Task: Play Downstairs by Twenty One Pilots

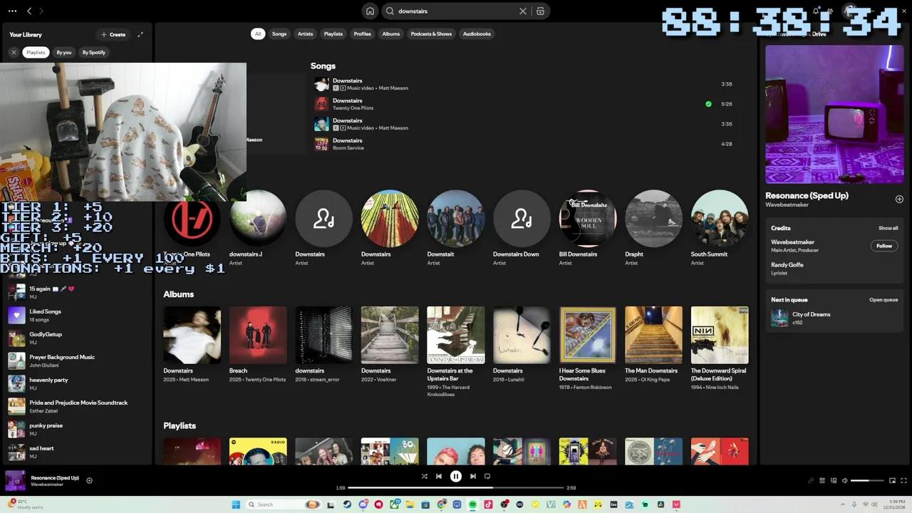Action: click(524, 104)
